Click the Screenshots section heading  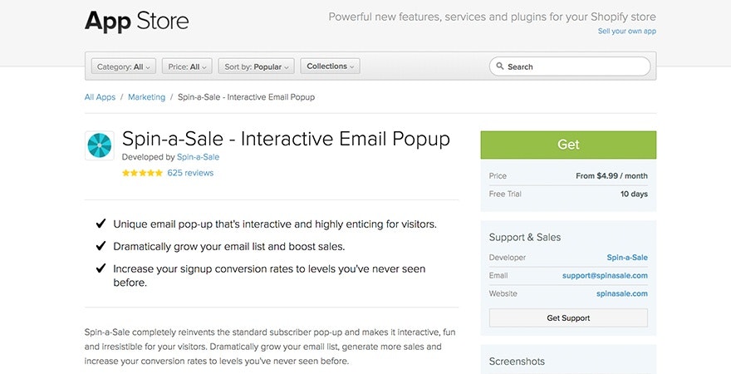517,362
